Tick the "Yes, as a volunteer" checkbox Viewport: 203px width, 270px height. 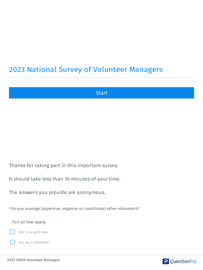tap(13, 242)
